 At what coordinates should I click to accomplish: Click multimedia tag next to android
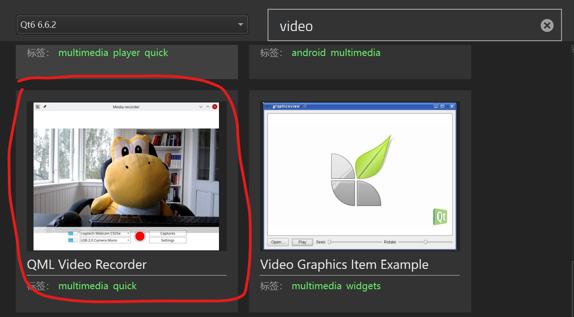click(x=356, y=53)
